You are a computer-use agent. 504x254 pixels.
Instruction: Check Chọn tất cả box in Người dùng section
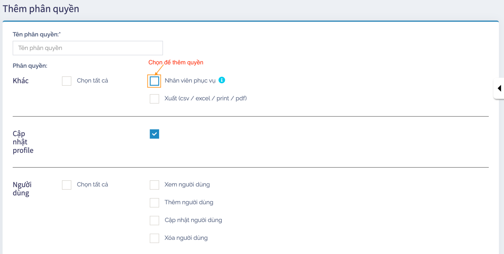click(66, 185)
